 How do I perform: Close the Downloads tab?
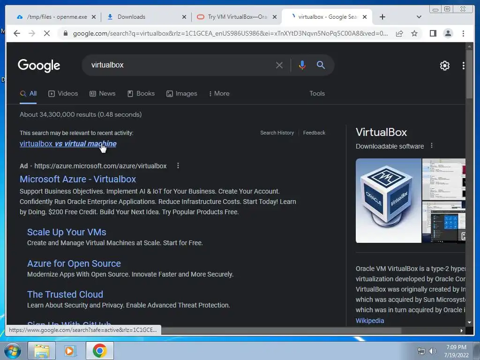(x=184, y=17)
